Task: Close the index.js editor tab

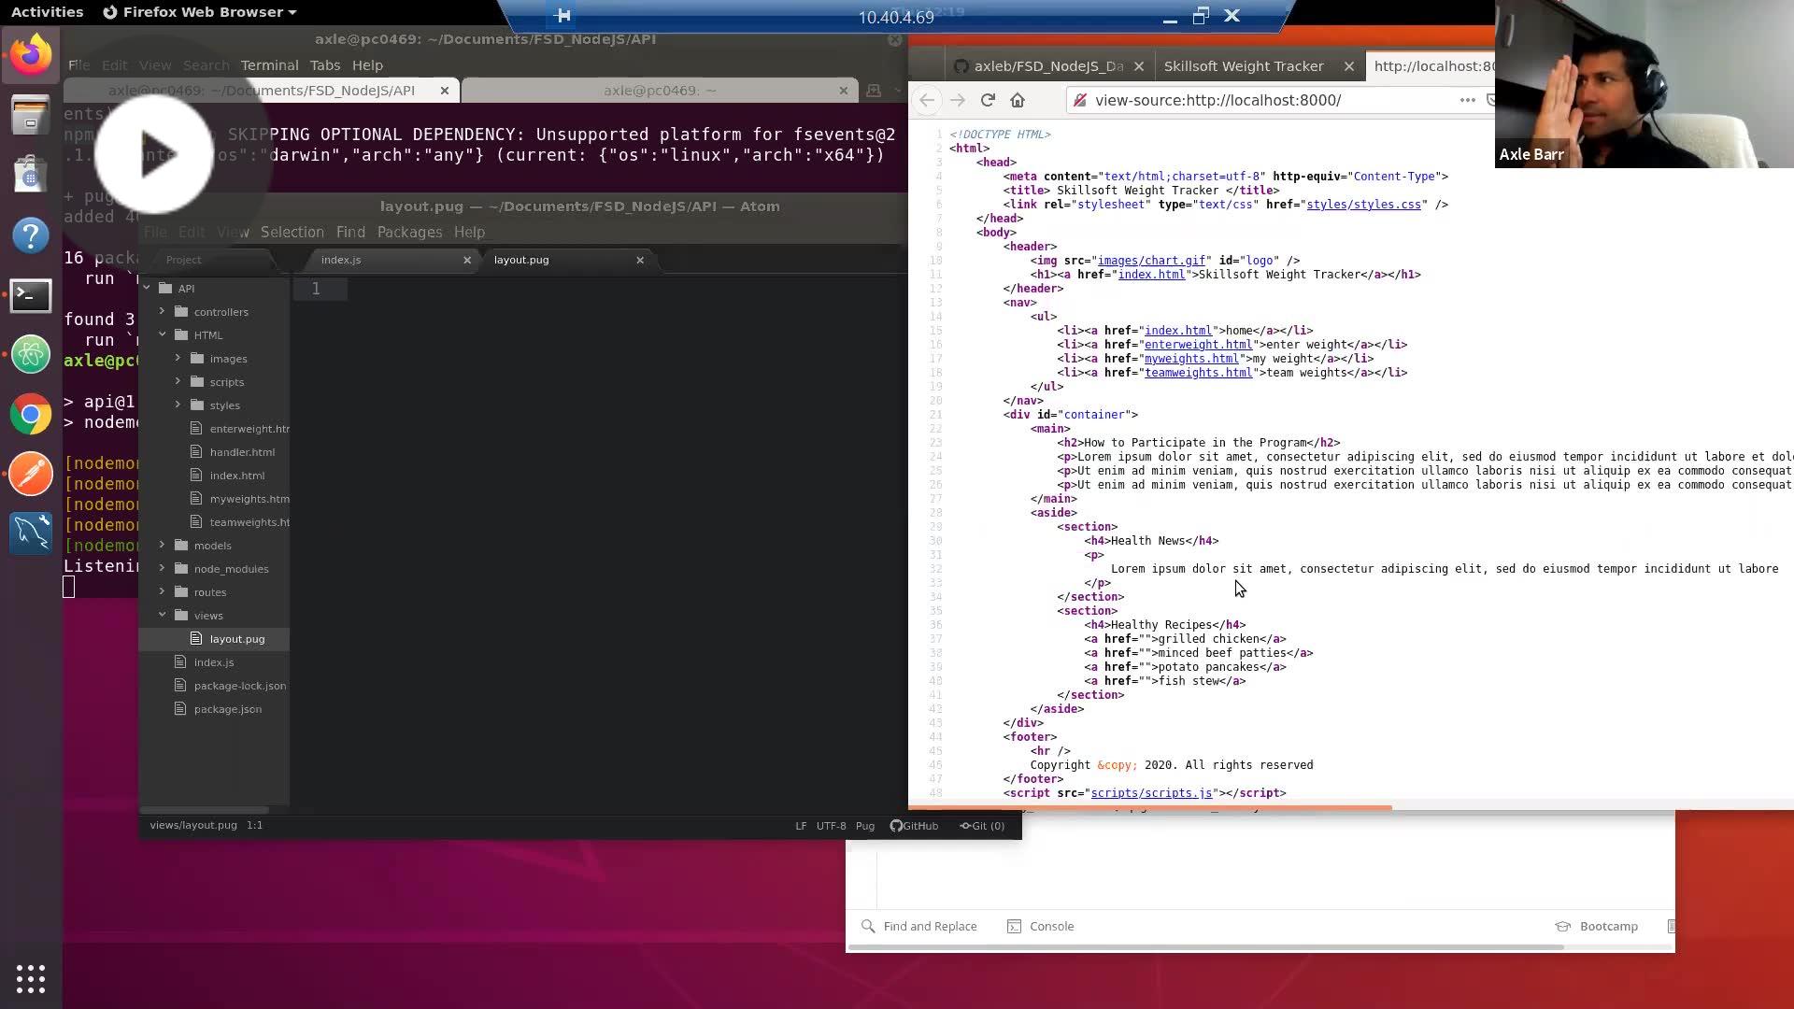Action: (x=467, y=260)
